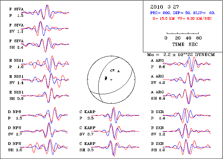Click the "P 1.4" amplitude label for B ZKR
This screenshot has width=223, height=159.
158,118
